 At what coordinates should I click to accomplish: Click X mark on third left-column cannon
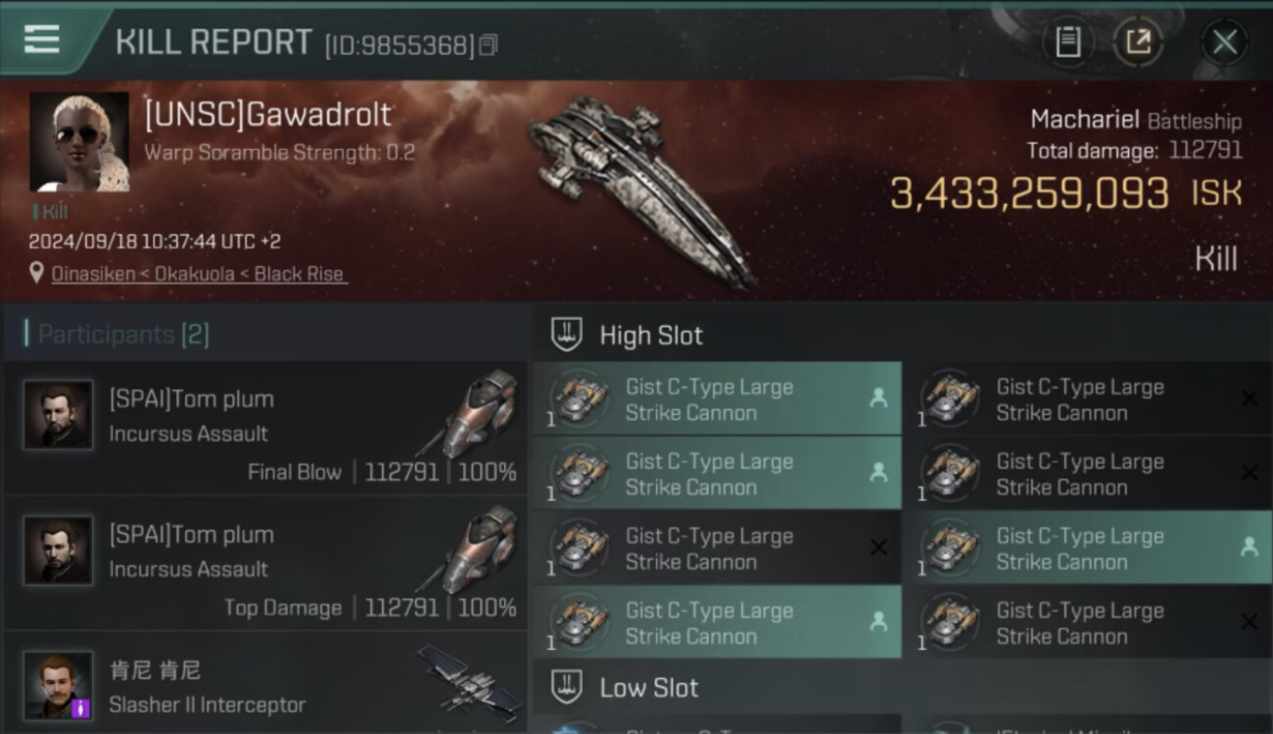pos(878,548)
